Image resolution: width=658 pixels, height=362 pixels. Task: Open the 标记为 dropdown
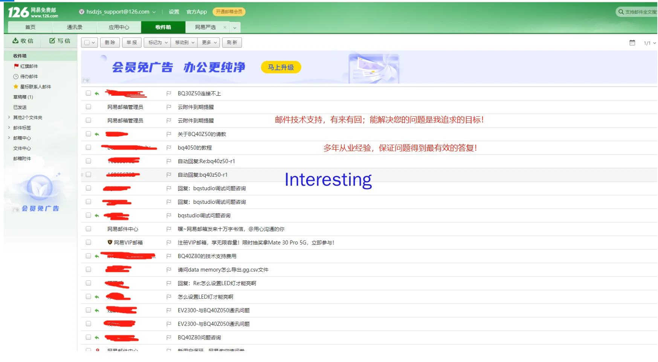[157, 43]
